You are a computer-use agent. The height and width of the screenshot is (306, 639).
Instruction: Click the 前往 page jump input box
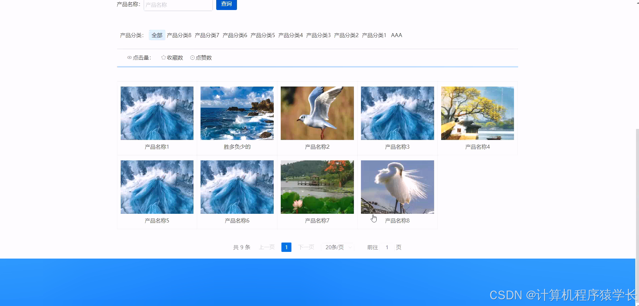387,247
